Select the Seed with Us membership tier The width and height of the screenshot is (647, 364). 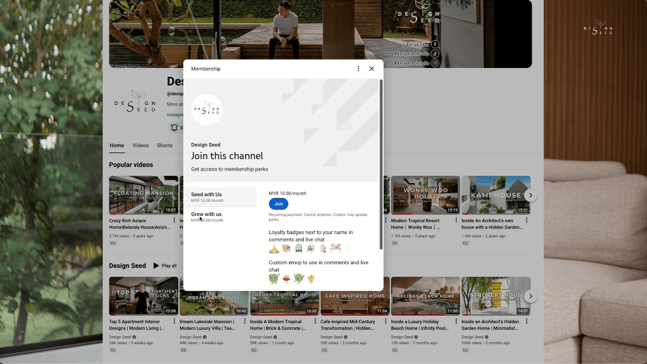click(220, 197)
